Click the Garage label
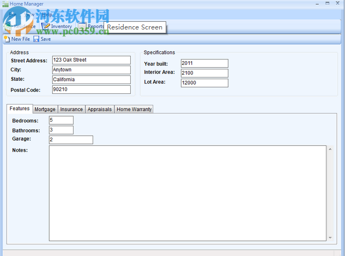The image size is (351, 256). (x=22, y=139)
